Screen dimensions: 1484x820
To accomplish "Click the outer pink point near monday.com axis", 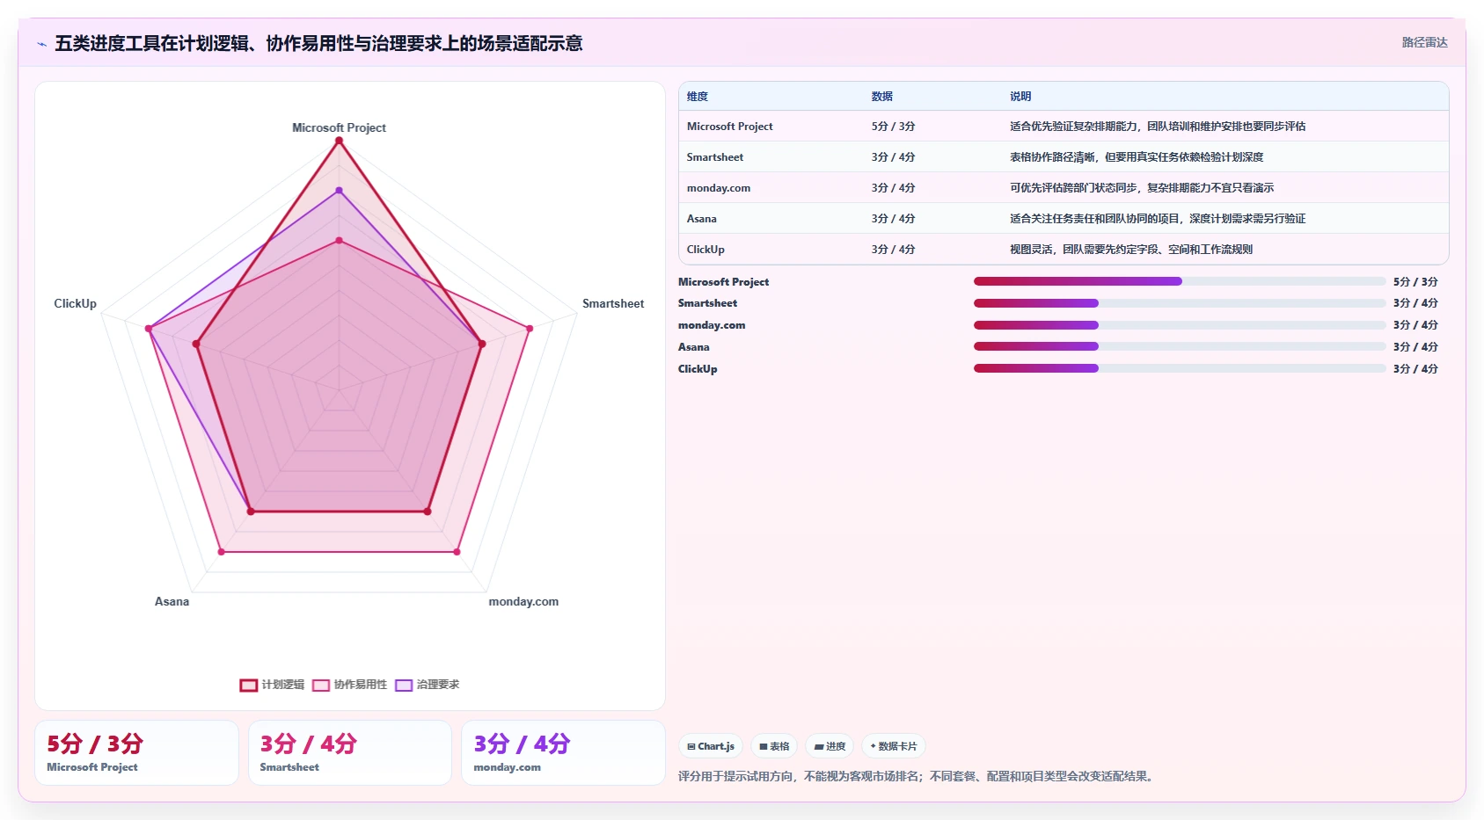I will pos(457,552).
